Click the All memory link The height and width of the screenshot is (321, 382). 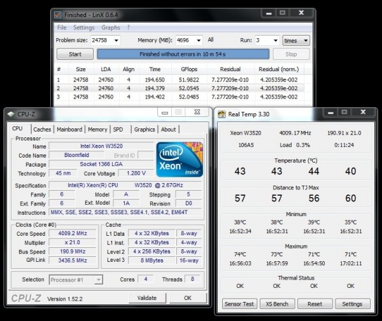coord(211,39)
